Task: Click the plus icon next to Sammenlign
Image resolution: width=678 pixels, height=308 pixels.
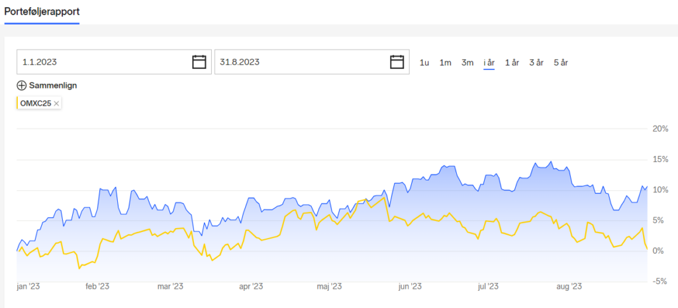Action: pyautogui.click(x=22, y=85)
